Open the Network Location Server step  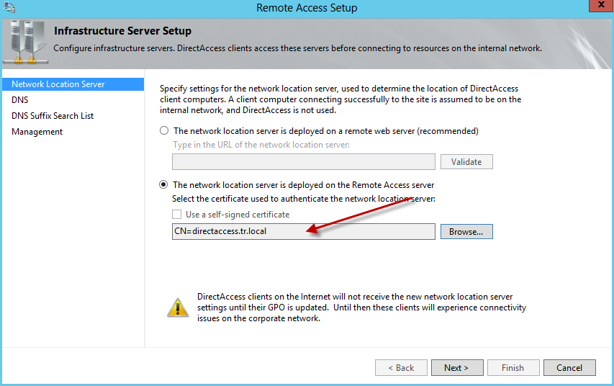tap(58, 84)
